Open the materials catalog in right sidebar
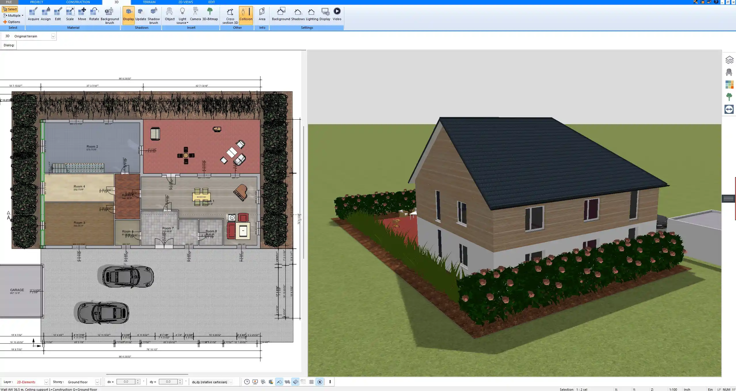This screenshot has height=391, width=736. click(x=729, y=85)
